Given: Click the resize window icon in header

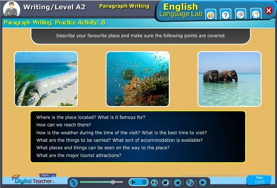Looking at the screenshot, I should tap(256, 14).
